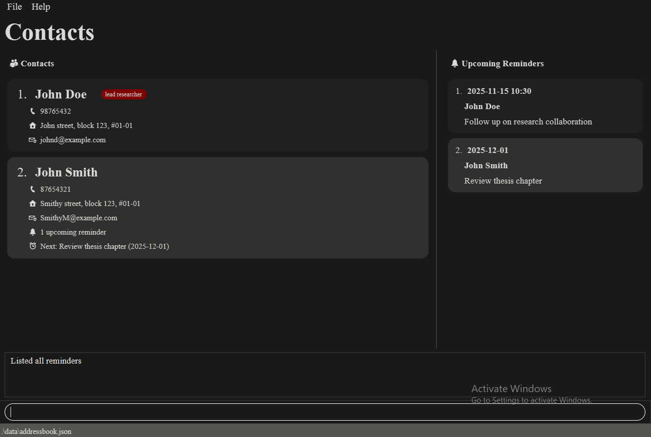This screenshot has width=651, height=437.
Task: Select the 2025-11-15 10:30 reminder card
Action: 545,106
